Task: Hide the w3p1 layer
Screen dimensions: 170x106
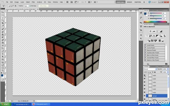Action: (x=144, y=82)
